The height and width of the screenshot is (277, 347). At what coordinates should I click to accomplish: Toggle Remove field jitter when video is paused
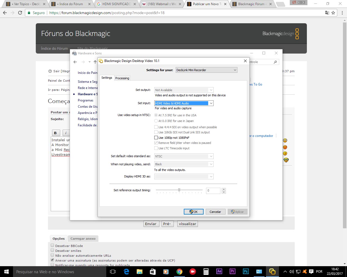156,143
